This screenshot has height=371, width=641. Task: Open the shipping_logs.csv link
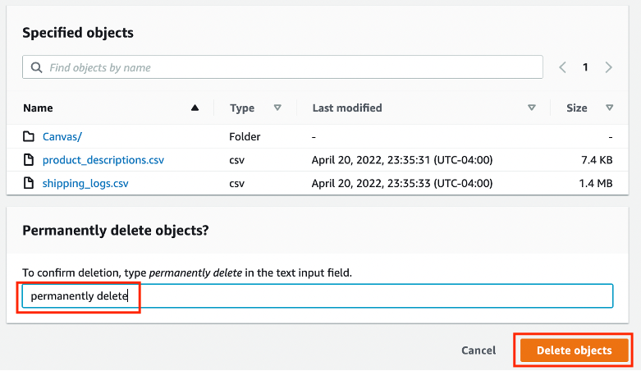[85, 183]
